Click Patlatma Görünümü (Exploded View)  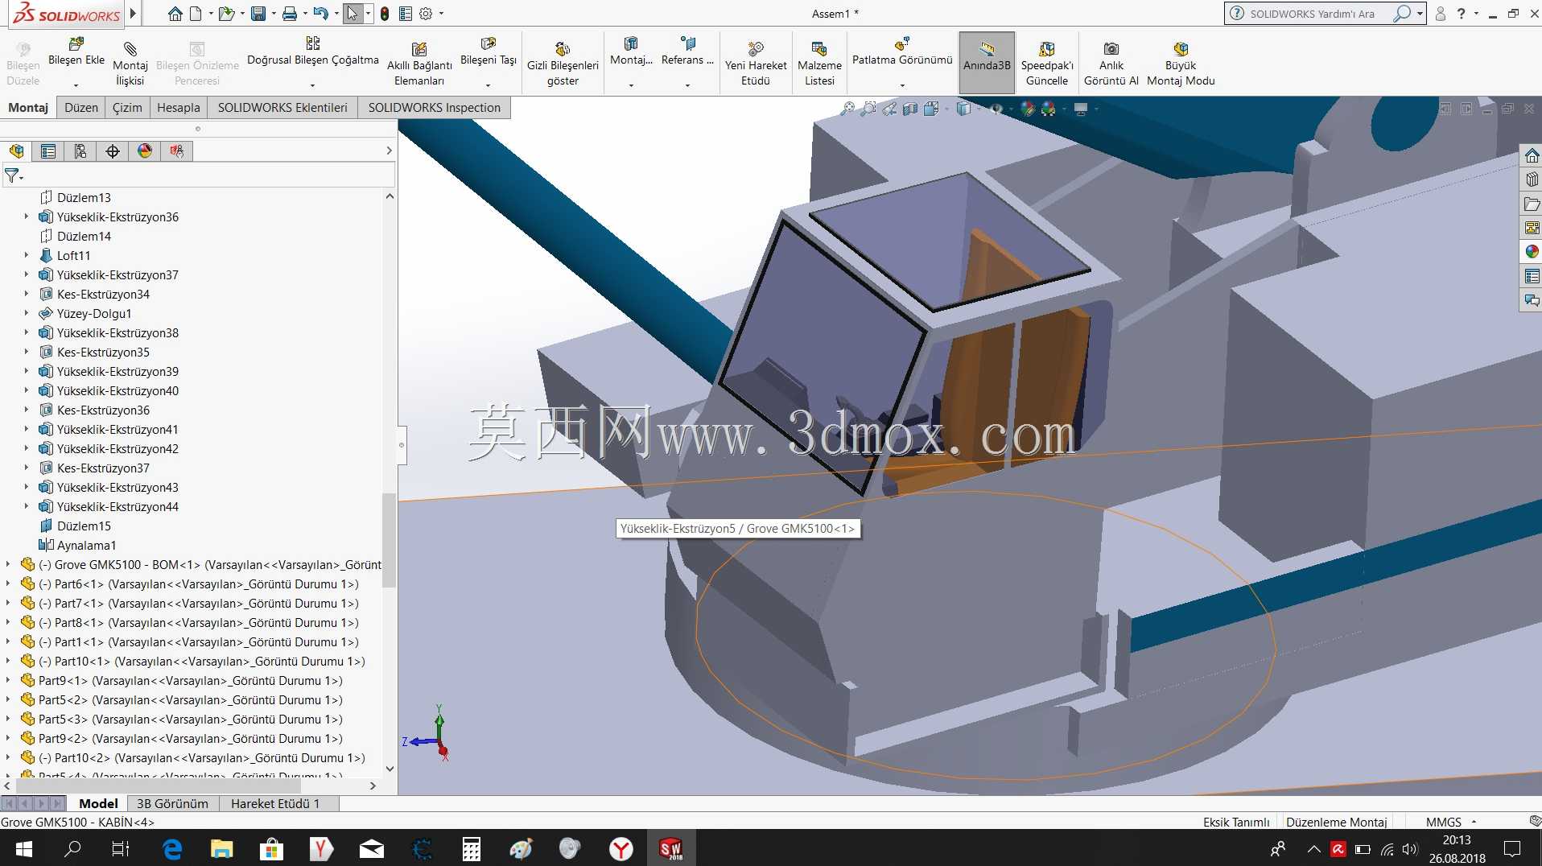pos(902,52)
